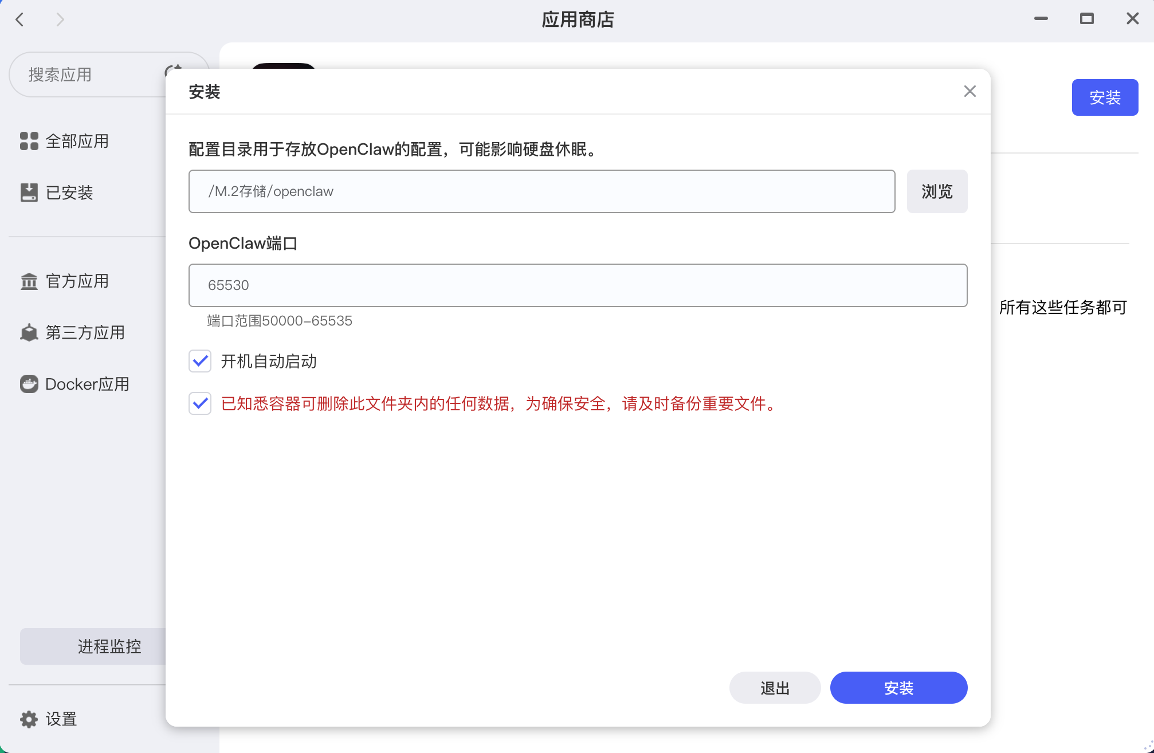Go back with left arrow icon
The width and height of the screenshot is (1154, 753).
click(x=20, y=19)
